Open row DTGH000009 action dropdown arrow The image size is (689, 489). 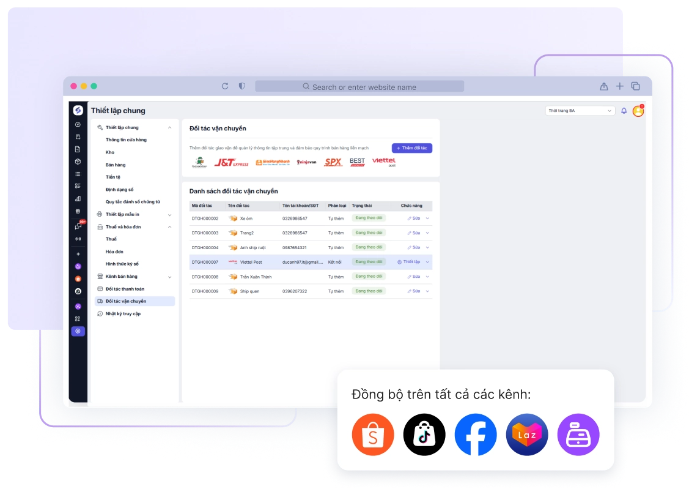(x=427, y=291)
